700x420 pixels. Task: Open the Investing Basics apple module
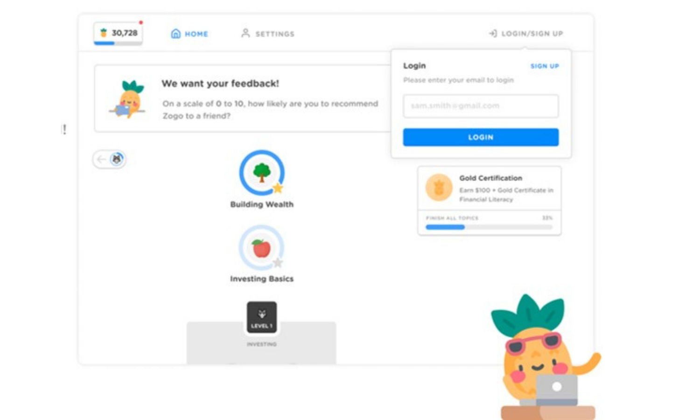pos(262,247)
